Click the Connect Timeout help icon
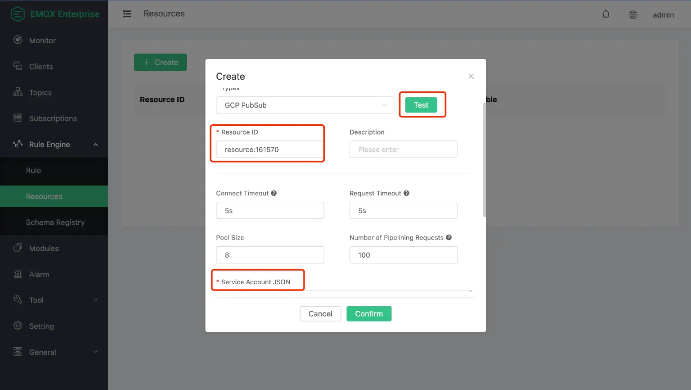691x390 pixels. [x=274, y=193]
